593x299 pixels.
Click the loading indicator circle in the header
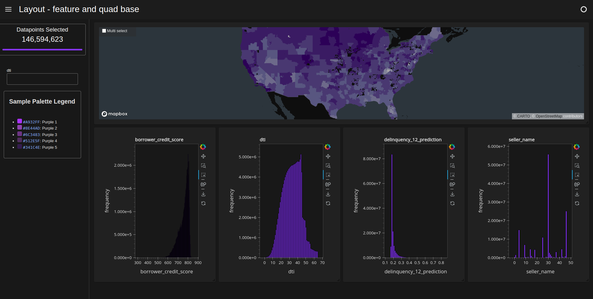pos(583,9)
